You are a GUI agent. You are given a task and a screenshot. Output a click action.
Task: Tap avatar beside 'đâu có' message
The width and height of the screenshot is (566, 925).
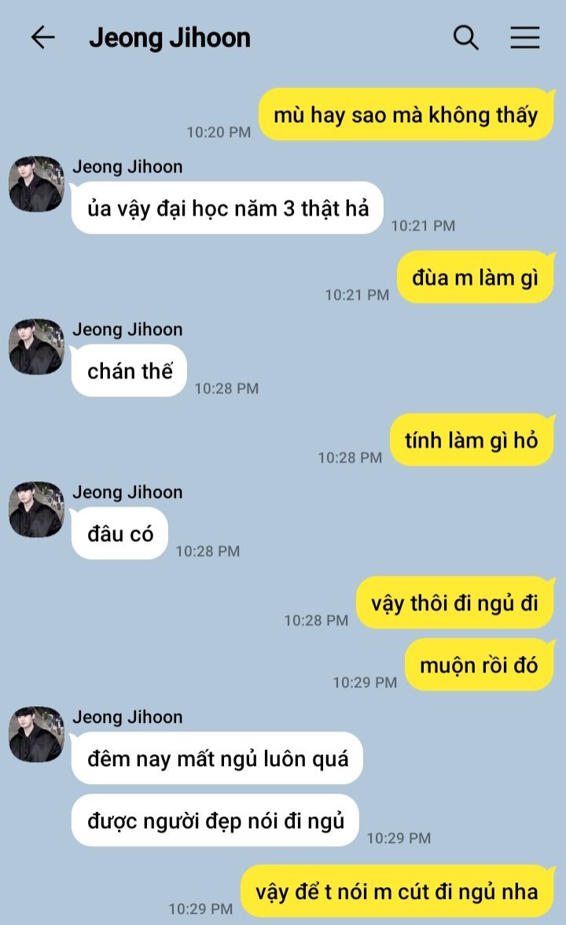[36, 510]
